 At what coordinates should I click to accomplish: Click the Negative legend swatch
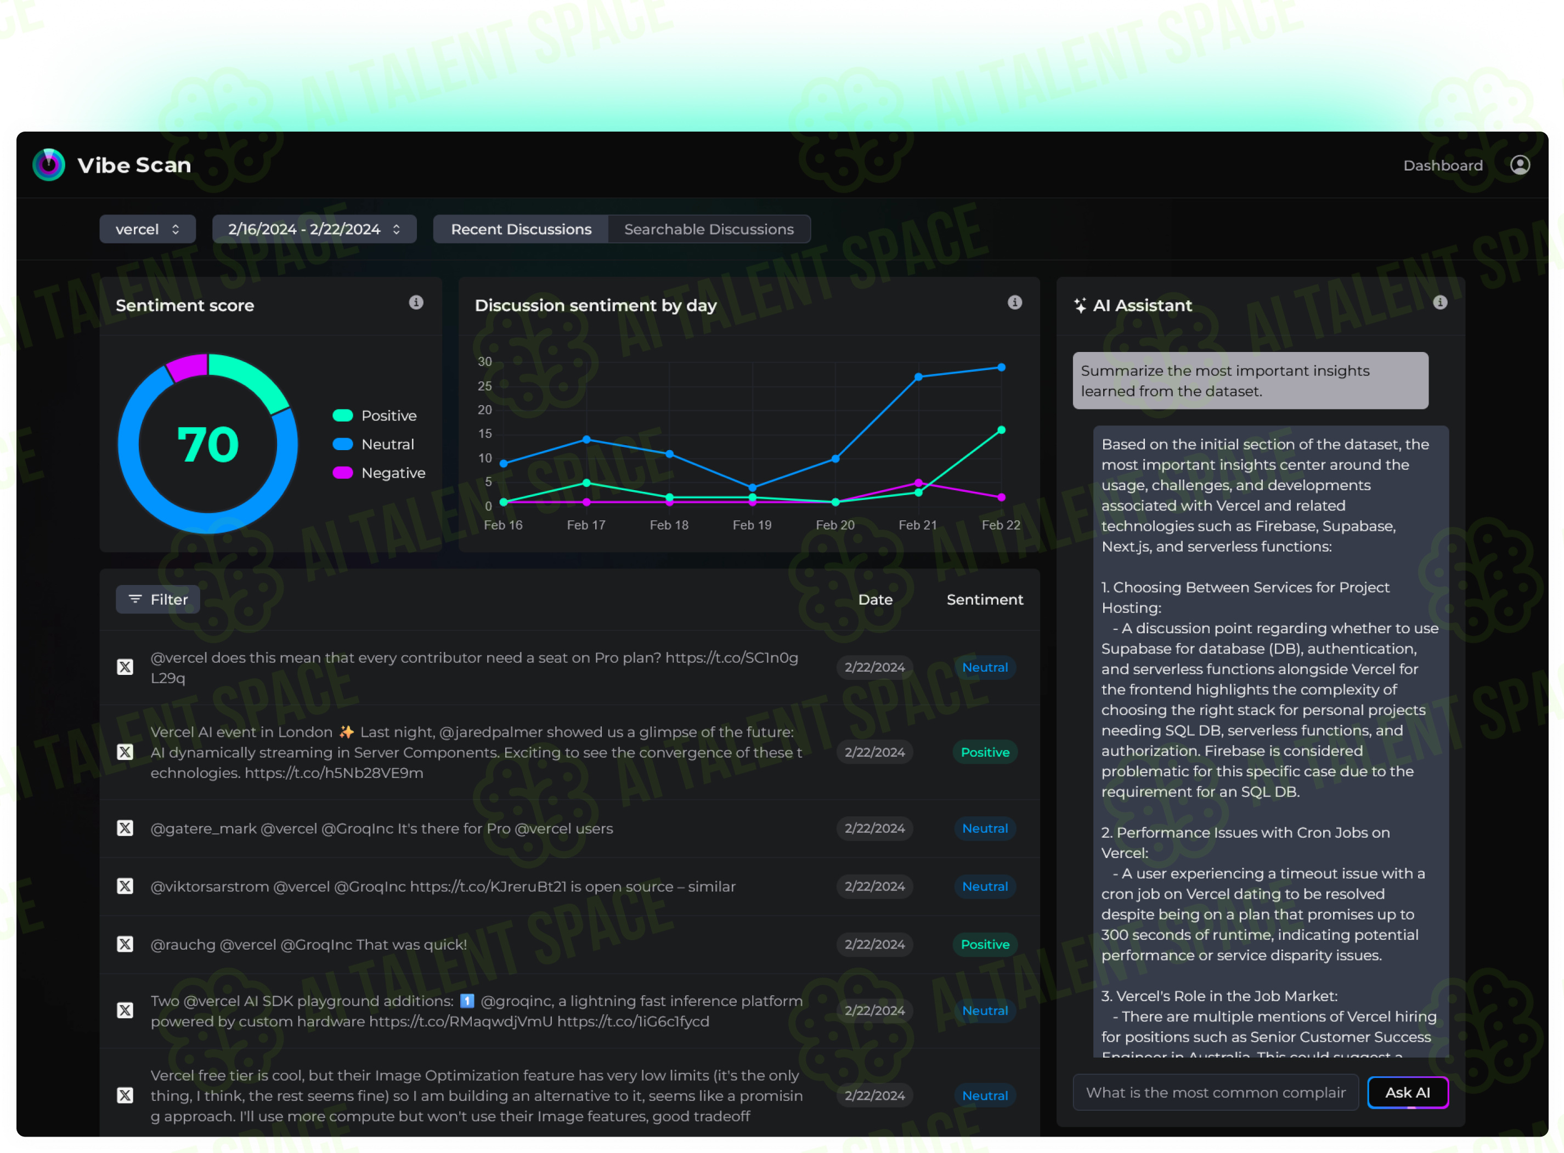[x=343, y=473]
